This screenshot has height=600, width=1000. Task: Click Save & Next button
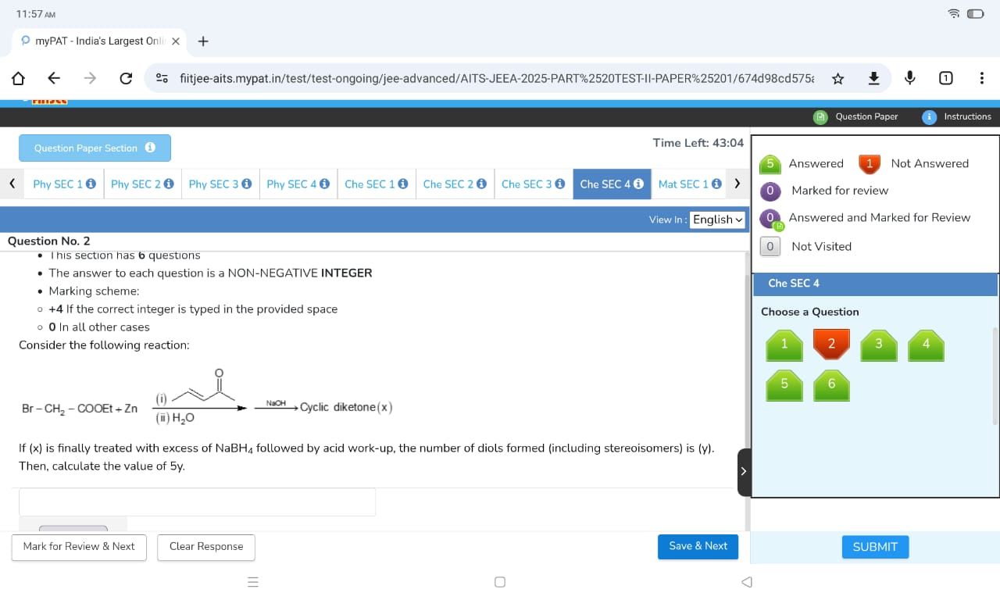click(698, 546)
